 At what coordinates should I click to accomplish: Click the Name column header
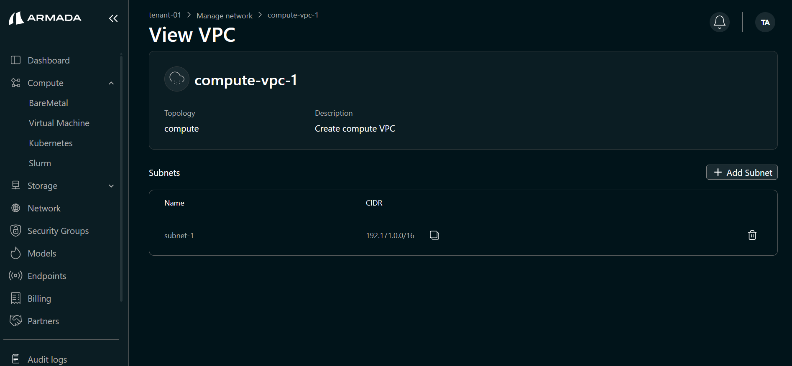[174, 203]
